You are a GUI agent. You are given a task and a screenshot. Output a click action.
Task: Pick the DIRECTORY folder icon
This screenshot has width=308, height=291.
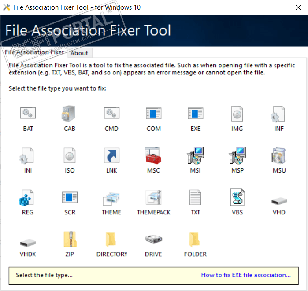(111, 239)
